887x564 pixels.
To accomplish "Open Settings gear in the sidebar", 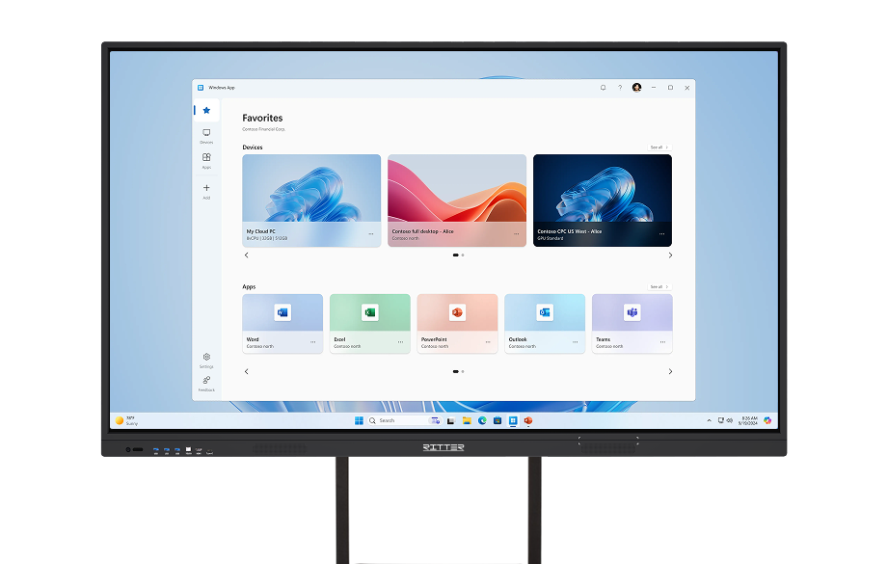I will coord(206,359).
